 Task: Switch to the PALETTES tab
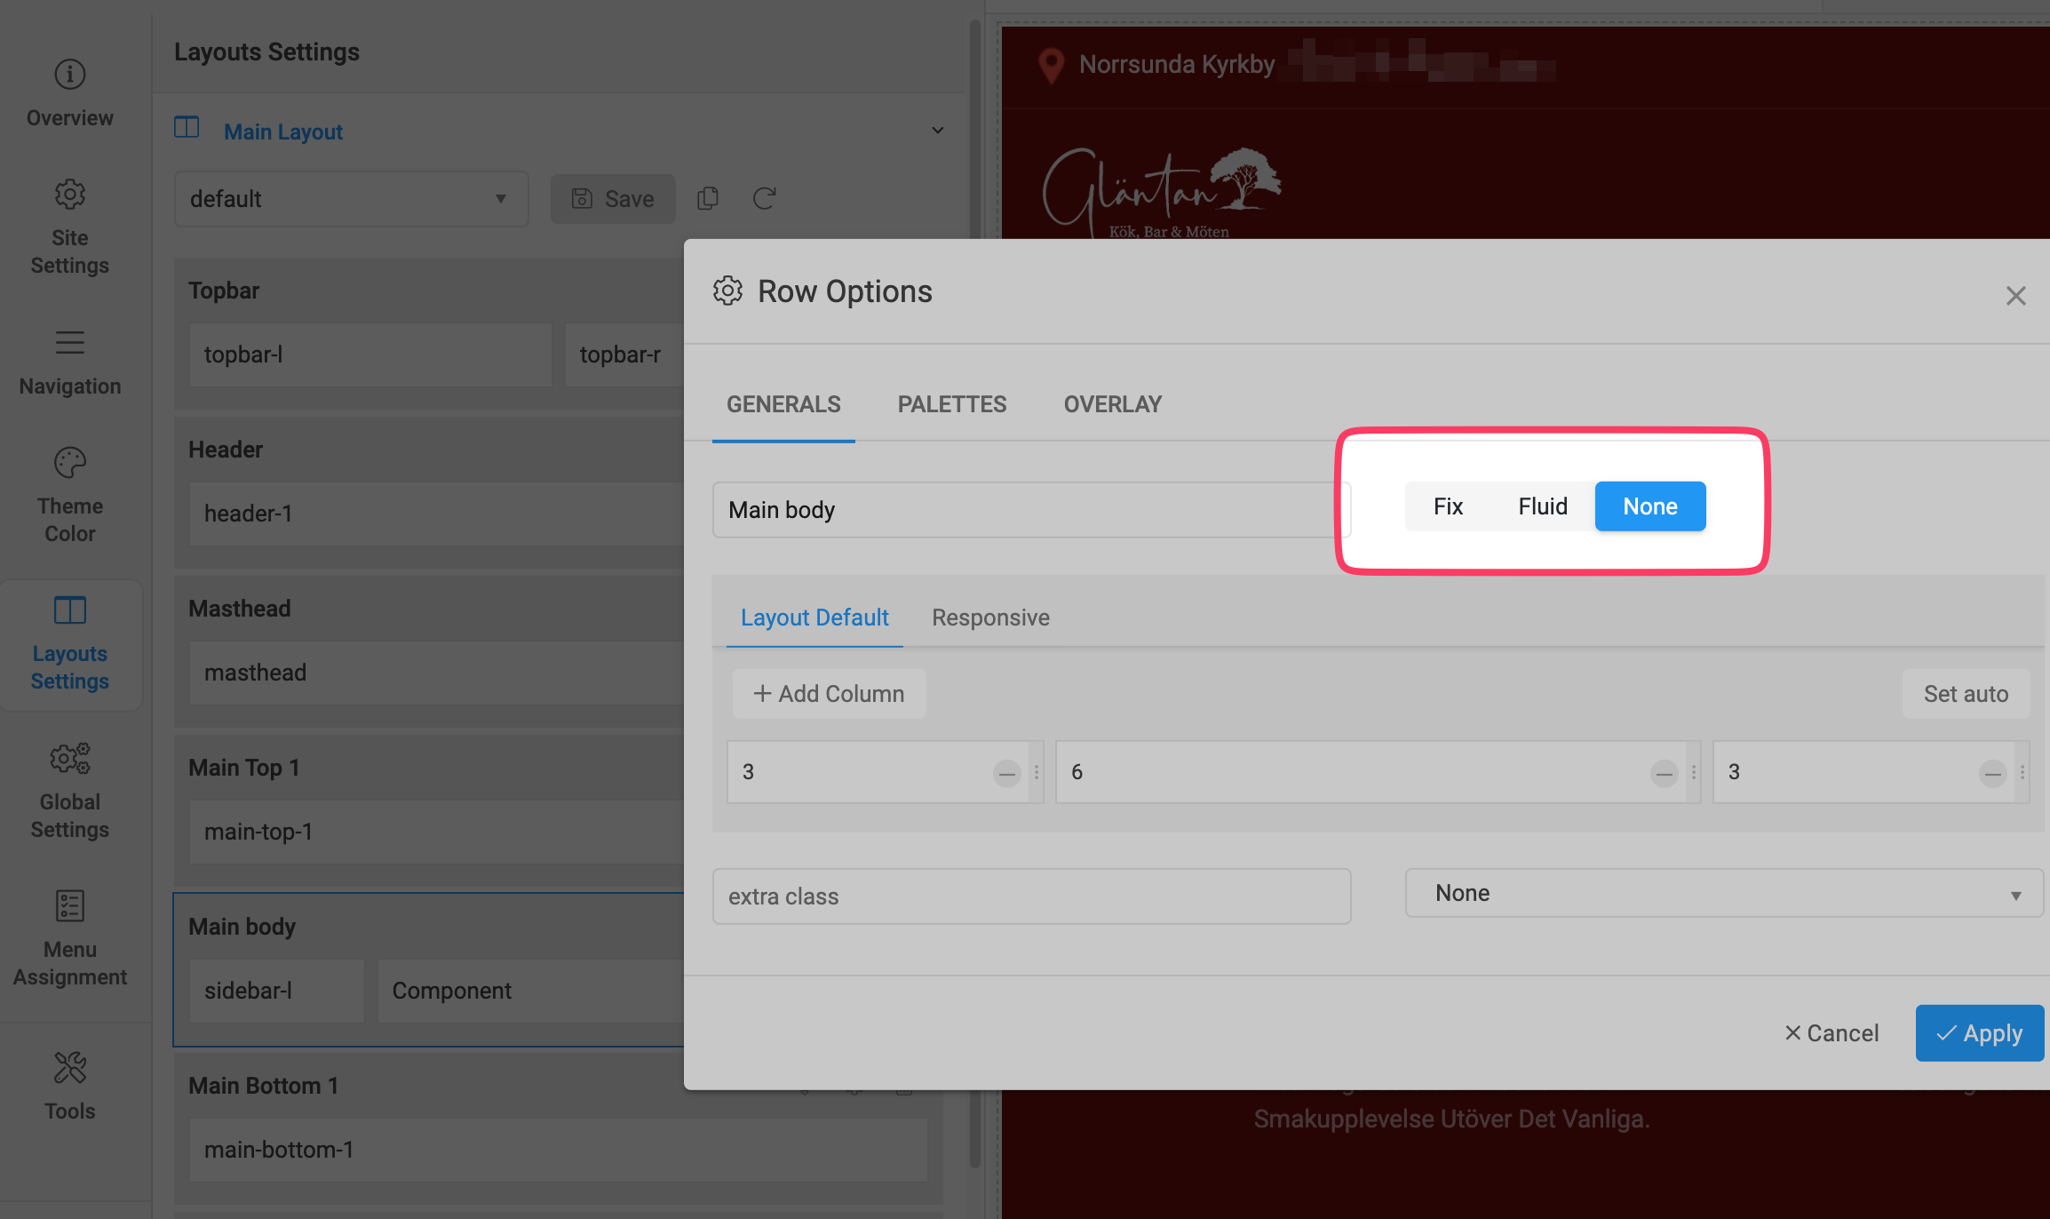click(x=951, y=404)
